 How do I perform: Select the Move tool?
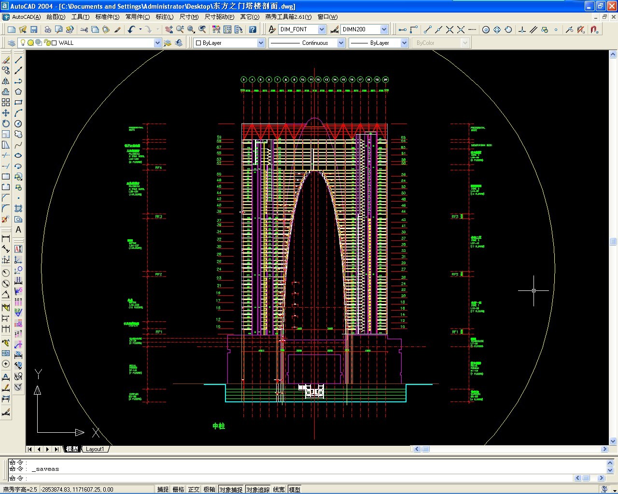[6, 113]
